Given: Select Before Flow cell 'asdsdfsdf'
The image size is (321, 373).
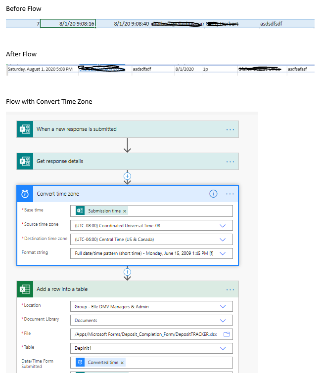Looking at the screenshot, I should click(287, 24).
